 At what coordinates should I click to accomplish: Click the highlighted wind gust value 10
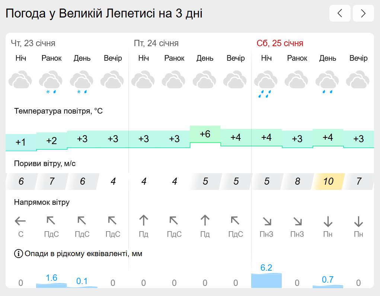[x=328, y=181]
